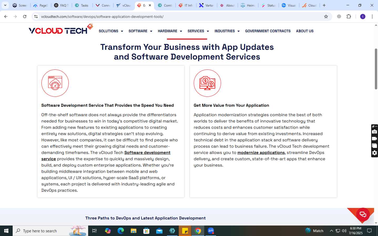Viewport: 378px width, 236px height.
Task: Reload the current page
Action: (x=25, y=17)
